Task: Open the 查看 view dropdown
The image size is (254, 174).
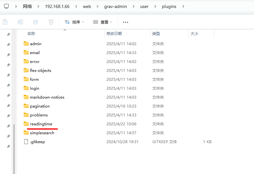Action: click(103, 22)
